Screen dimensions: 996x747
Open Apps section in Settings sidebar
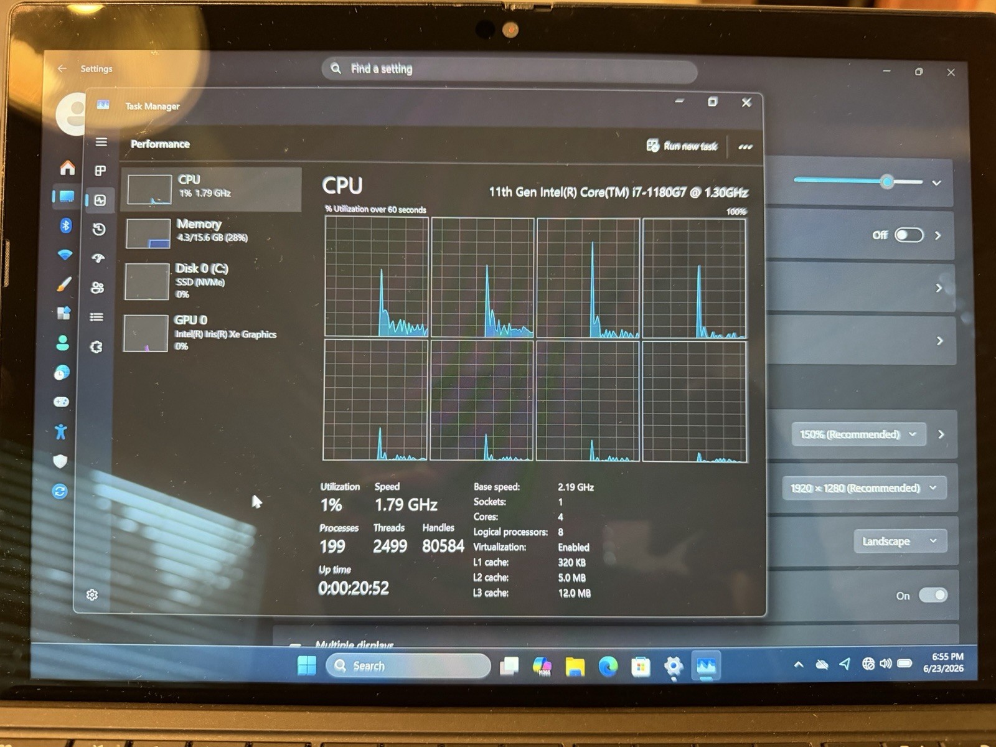[63, 312]
